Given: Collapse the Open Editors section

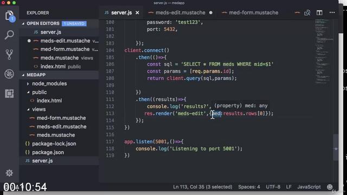Looking at the screenshot, I should [23, 23].
